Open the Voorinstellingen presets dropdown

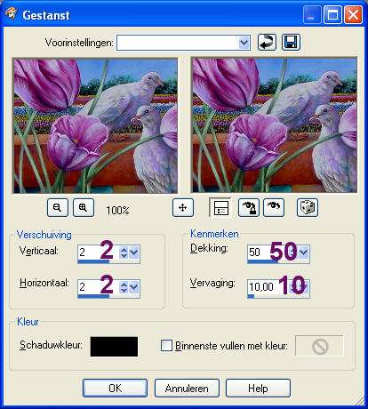[244, 43]
